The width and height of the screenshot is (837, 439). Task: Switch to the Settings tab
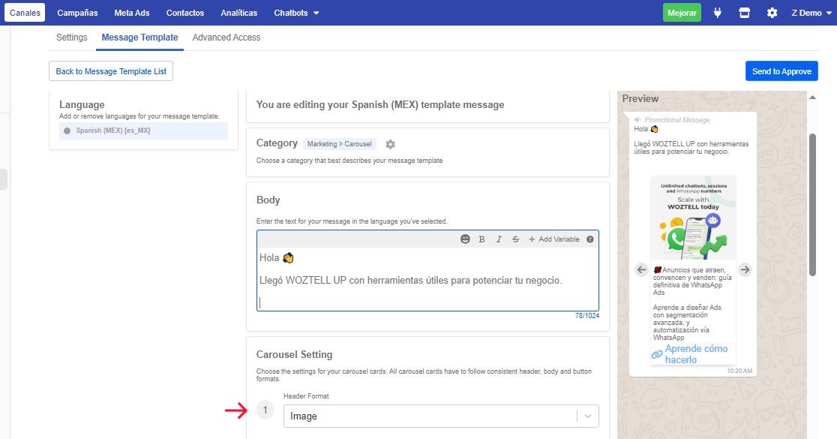point(71,38)
